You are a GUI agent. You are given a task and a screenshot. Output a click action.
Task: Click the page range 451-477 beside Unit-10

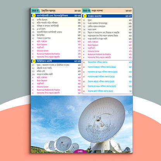[x=128, y=11]
